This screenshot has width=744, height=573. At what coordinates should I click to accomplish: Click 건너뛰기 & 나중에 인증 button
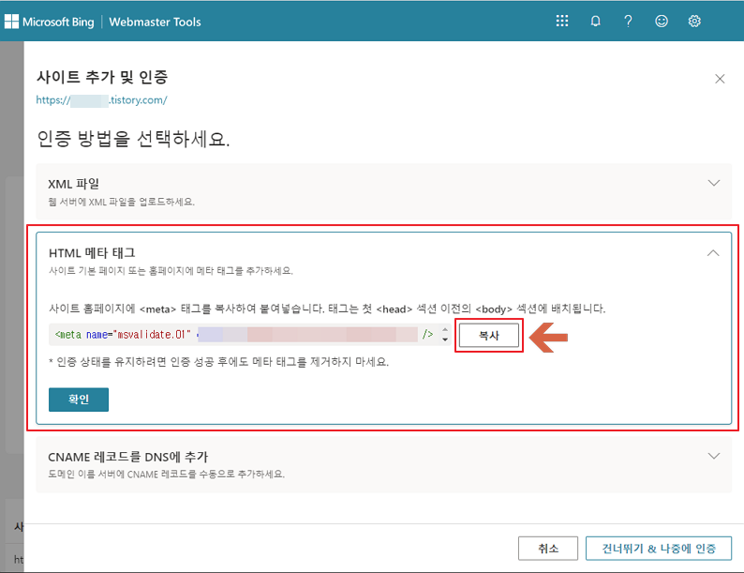(x=658, y=549)
